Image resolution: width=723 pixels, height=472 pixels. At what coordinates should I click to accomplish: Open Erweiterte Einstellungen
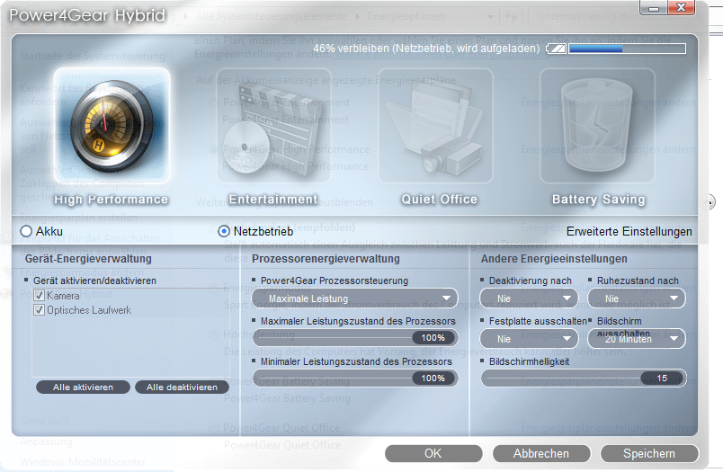click(x=629, y=231)
